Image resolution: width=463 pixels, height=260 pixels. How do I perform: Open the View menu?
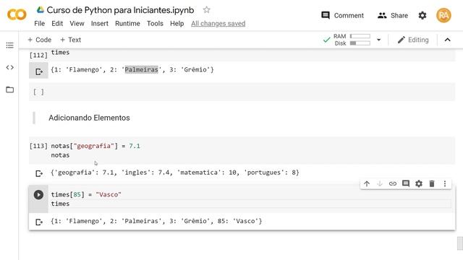(x=77, y=24)
